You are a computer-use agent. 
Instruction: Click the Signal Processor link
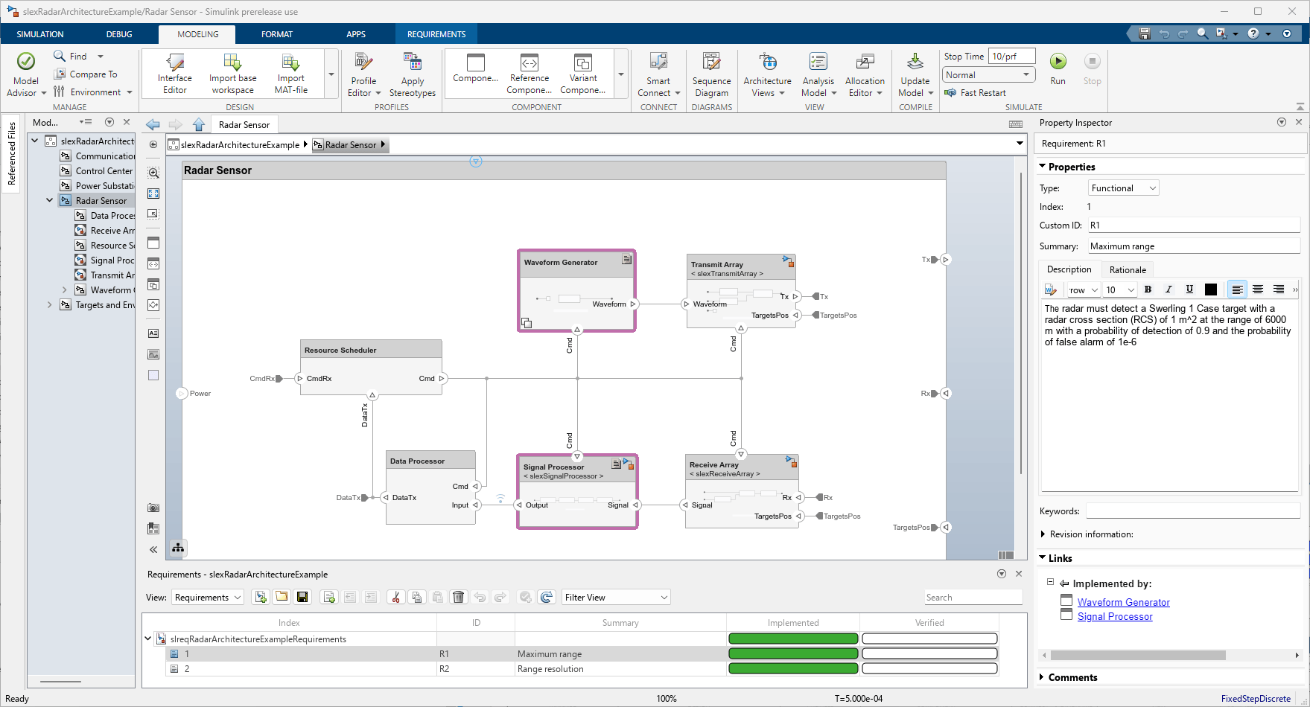click(1114, 616)
